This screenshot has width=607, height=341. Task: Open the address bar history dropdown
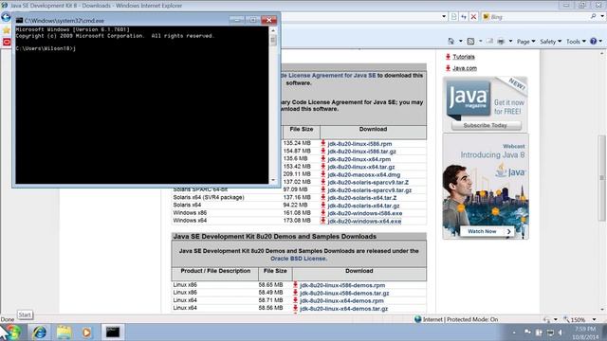tap(444, 17)
